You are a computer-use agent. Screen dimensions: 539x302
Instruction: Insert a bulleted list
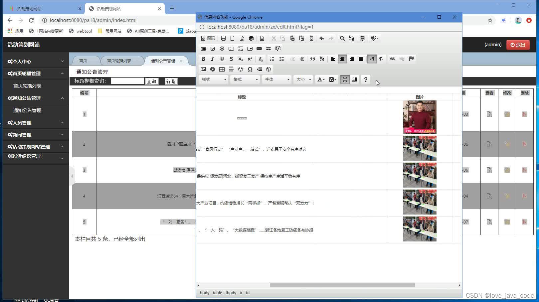point(281,59)
